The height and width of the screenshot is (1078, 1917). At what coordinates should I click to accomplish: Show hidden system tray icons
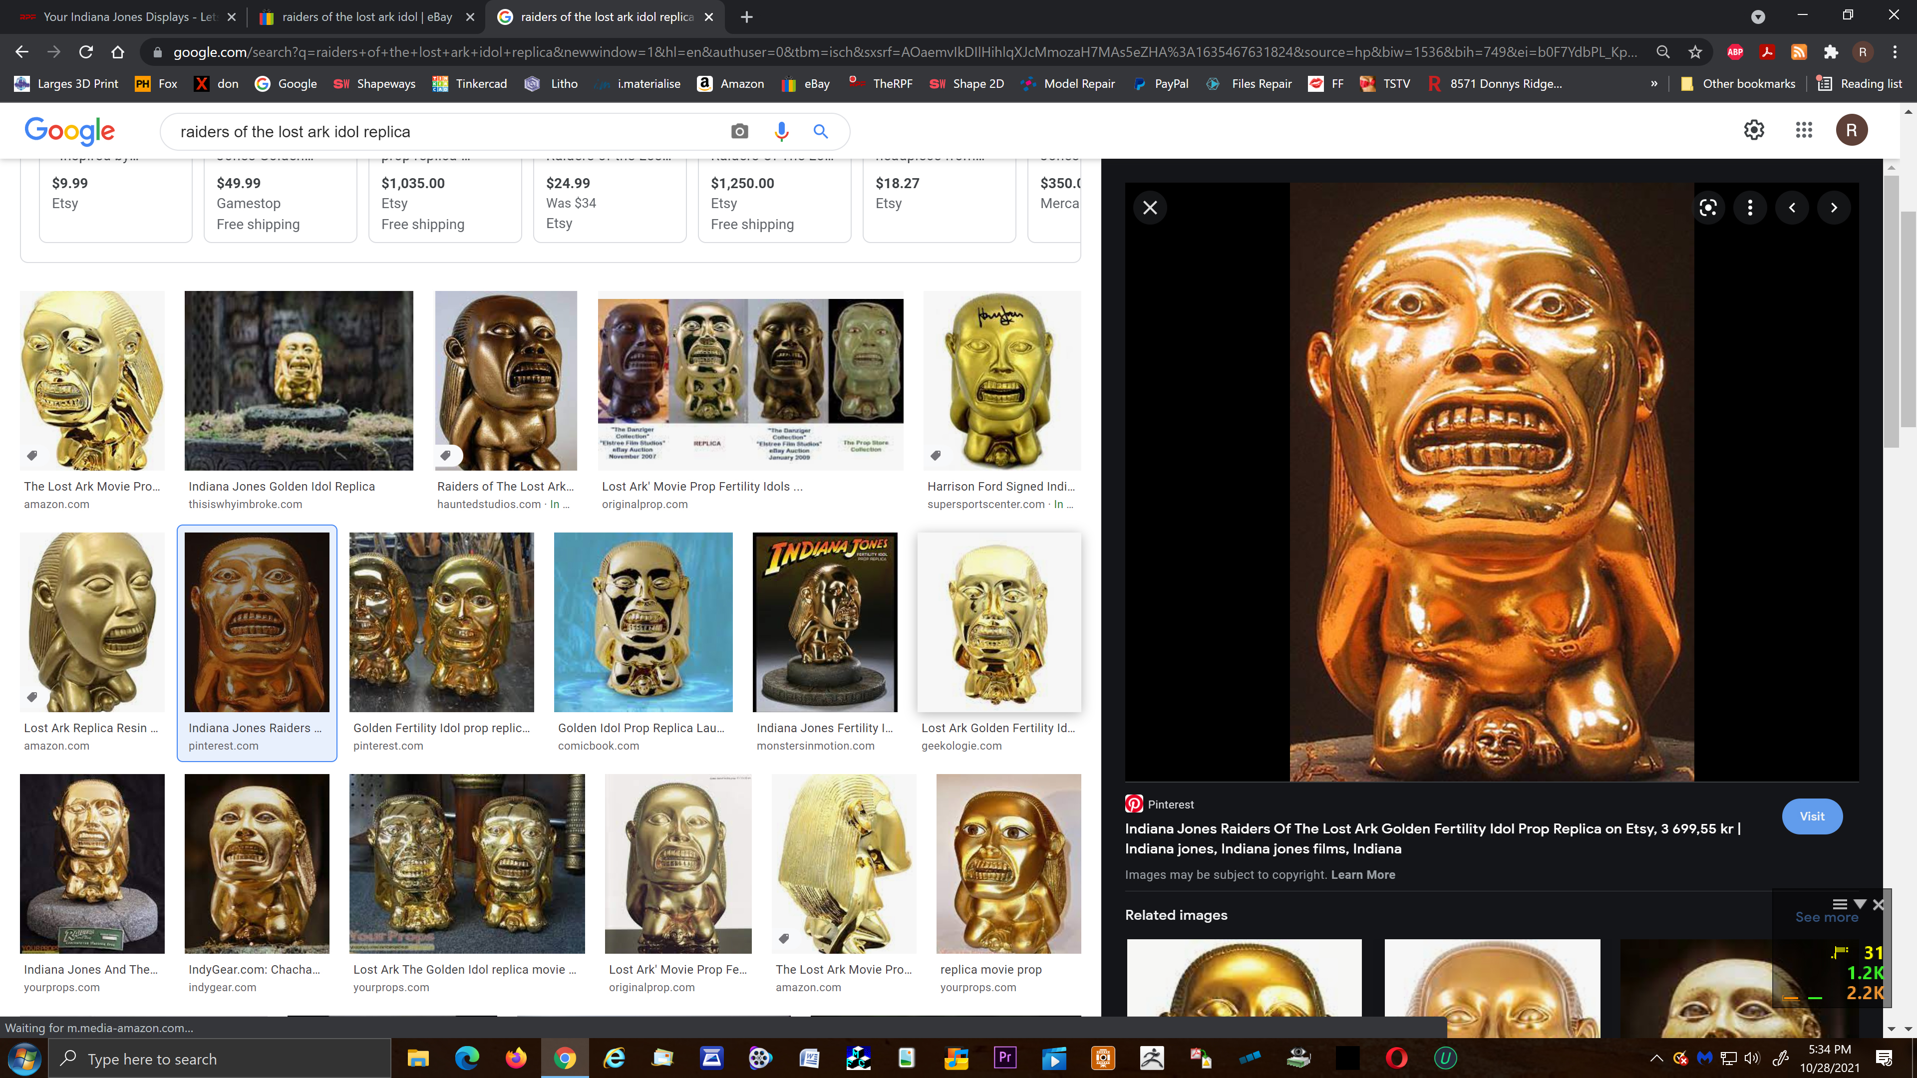point(1656,1058)
